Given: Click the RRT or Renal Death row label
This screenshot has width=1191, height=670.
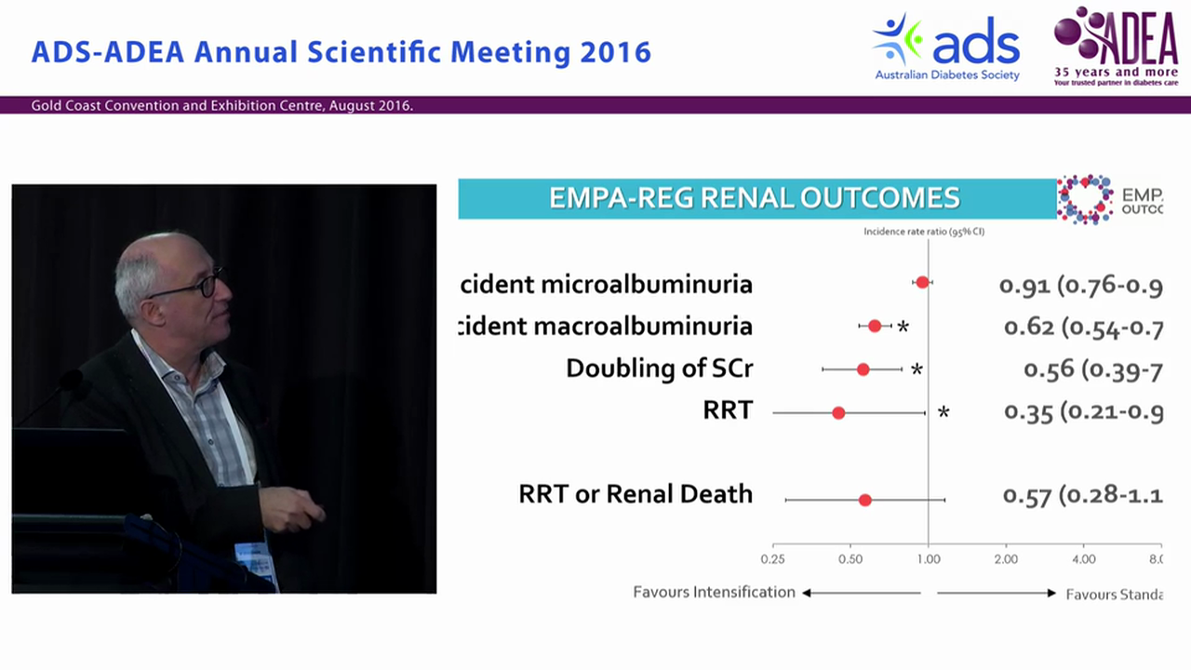Looking at the screenshot, I should pyautogui.click(x=636, y=494).
